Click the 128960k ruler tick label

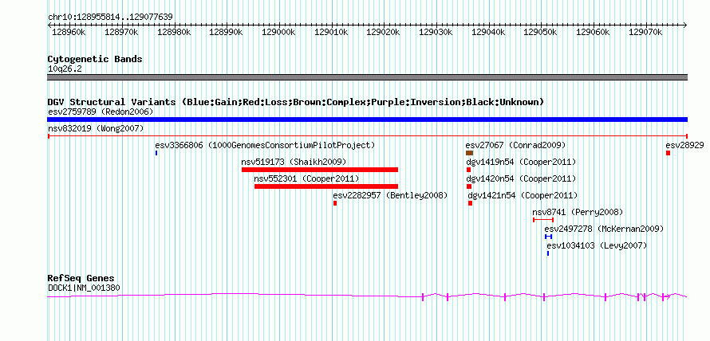(x=69, y=32)
